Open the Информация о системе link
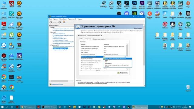The height and width of the screenshot is (109, 194). tap(57, 84)
